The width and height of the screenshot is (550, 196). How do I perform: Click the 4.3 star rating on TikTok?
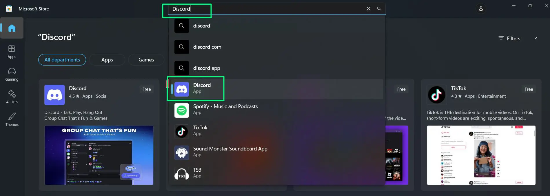(456, 96)
